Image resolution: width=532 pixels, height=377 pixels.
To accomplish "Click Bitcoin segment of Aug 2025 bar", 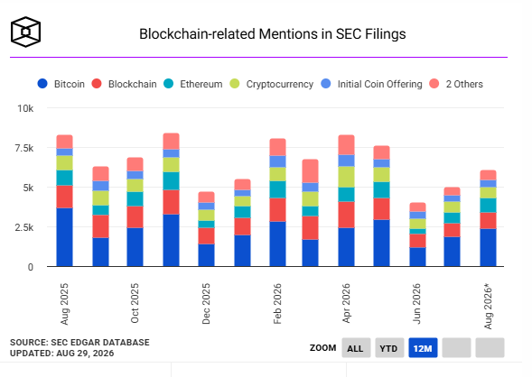I will 64,237.
